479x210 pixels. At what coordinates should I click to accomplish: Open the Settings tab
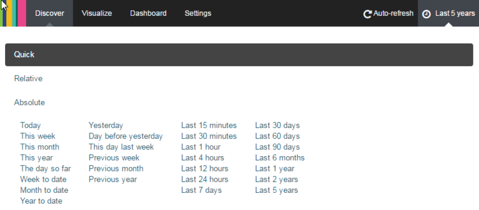198,13
